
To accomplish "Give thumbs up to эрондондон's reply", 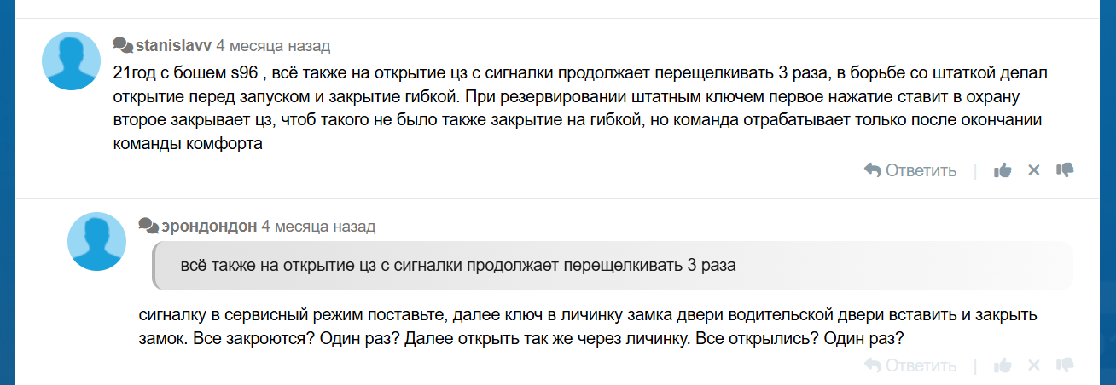I will [x=1003, y=365].
